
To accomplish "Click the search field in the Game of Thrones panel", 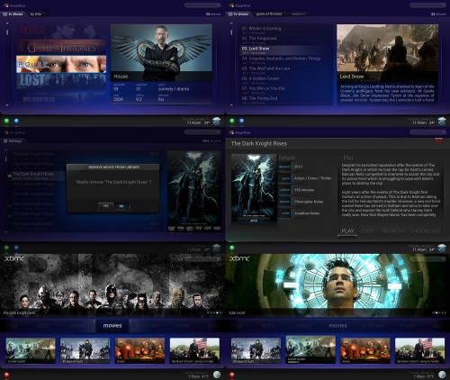I will point(427,5).
